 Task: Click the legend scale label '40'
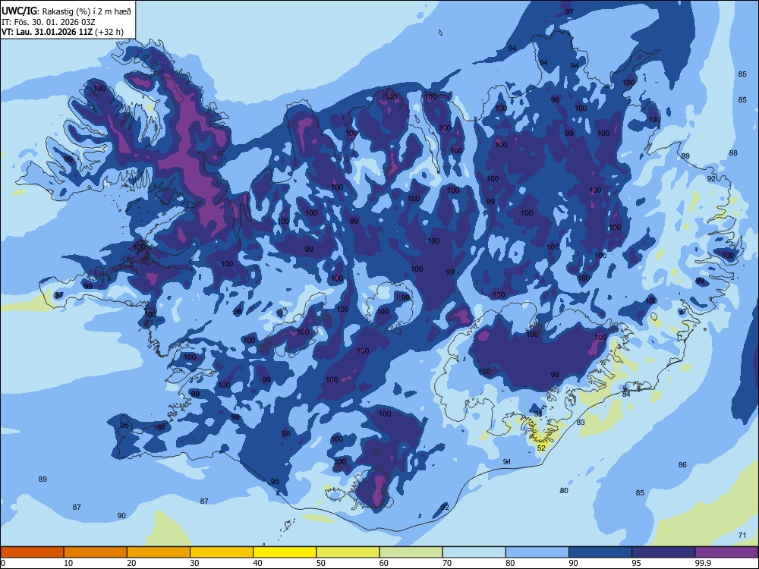point(258,563)
